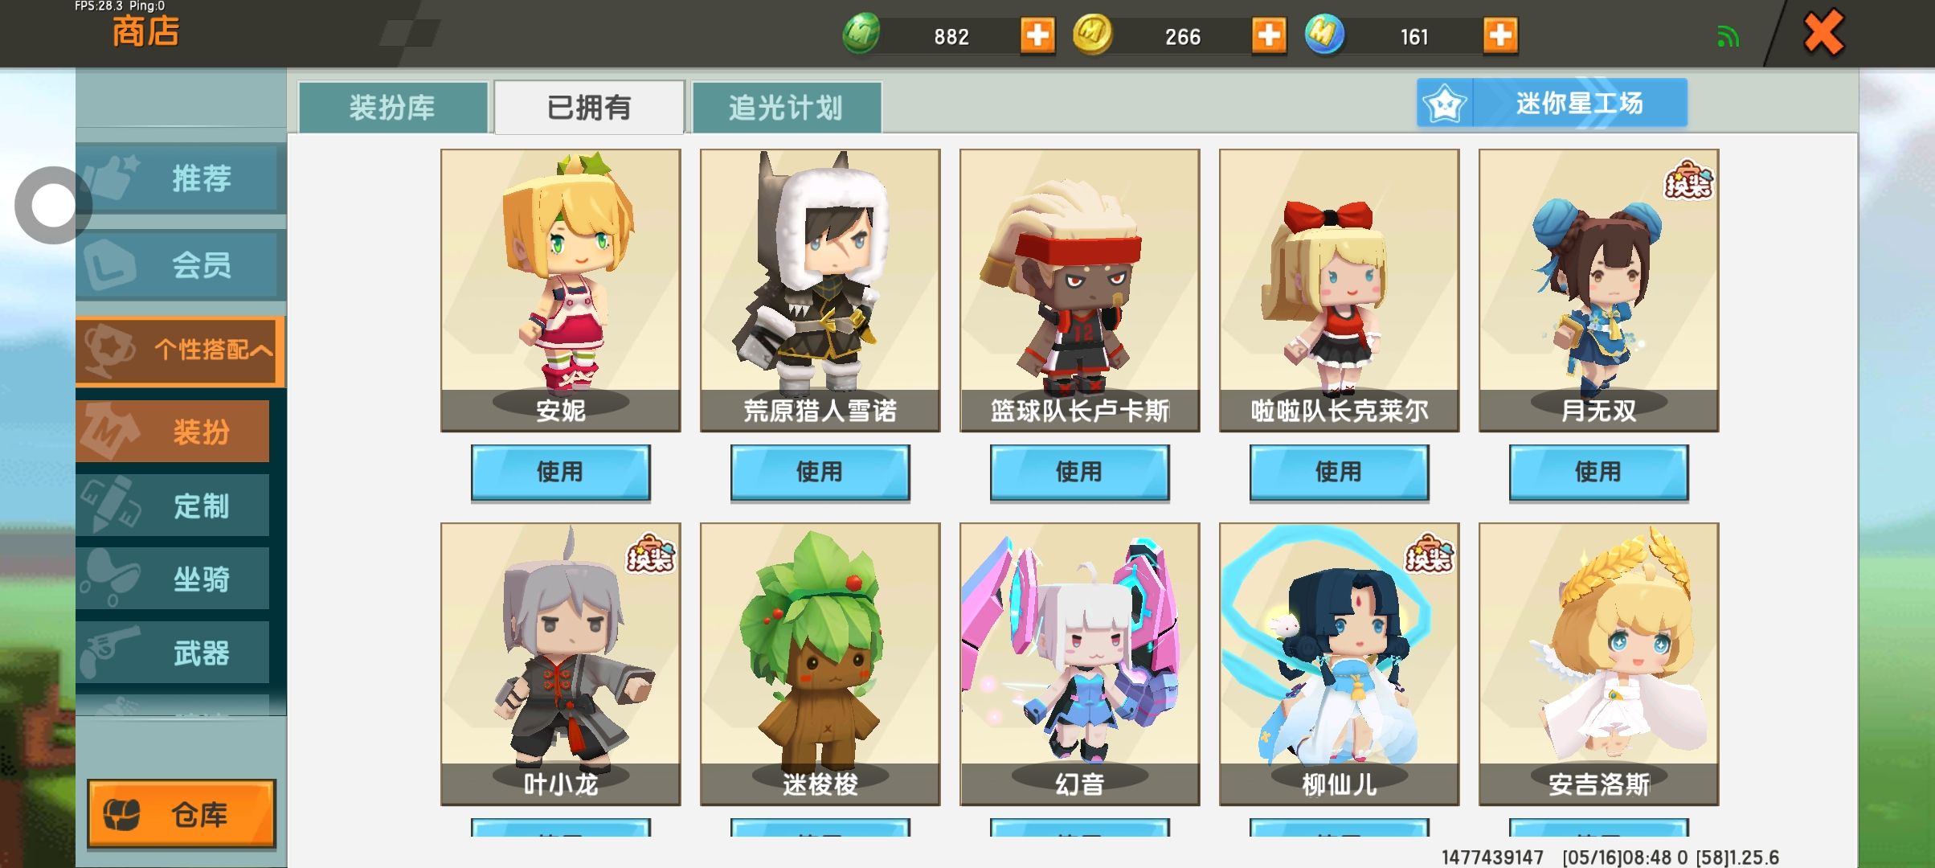Use the 安妮 skin
The image size is (1935, 868).
tap(560, 473)
